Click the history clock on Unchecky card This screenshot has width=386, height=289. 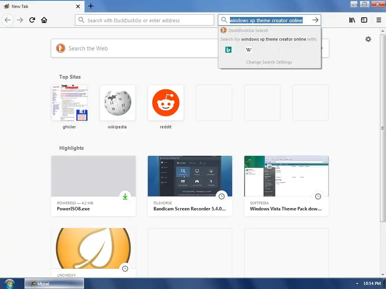[x=125, y=269]
